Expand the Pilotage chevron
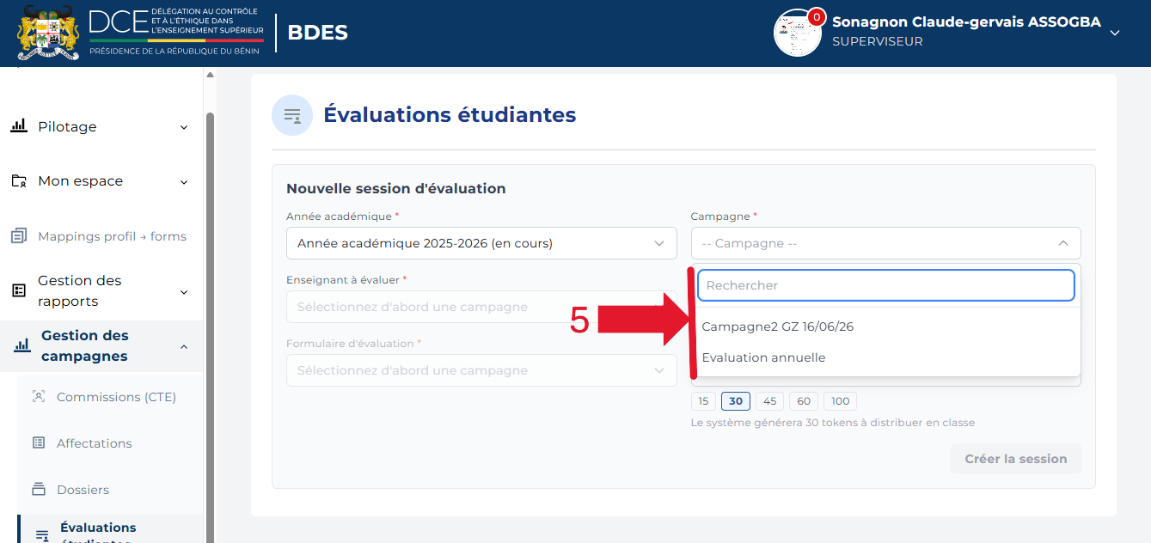 [184, 127]
